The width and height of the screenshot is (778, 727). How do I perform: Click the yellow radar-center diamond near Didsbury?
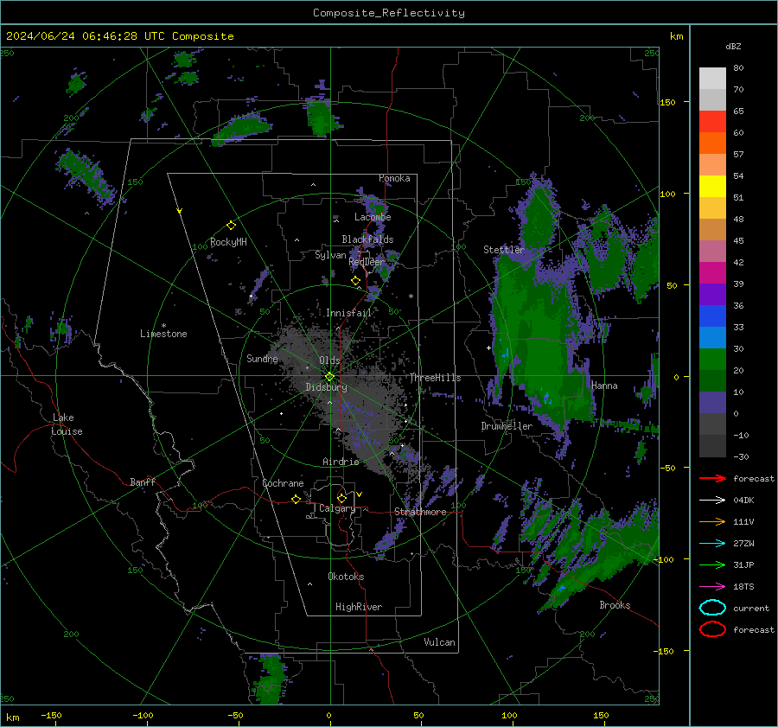[329, 377]
